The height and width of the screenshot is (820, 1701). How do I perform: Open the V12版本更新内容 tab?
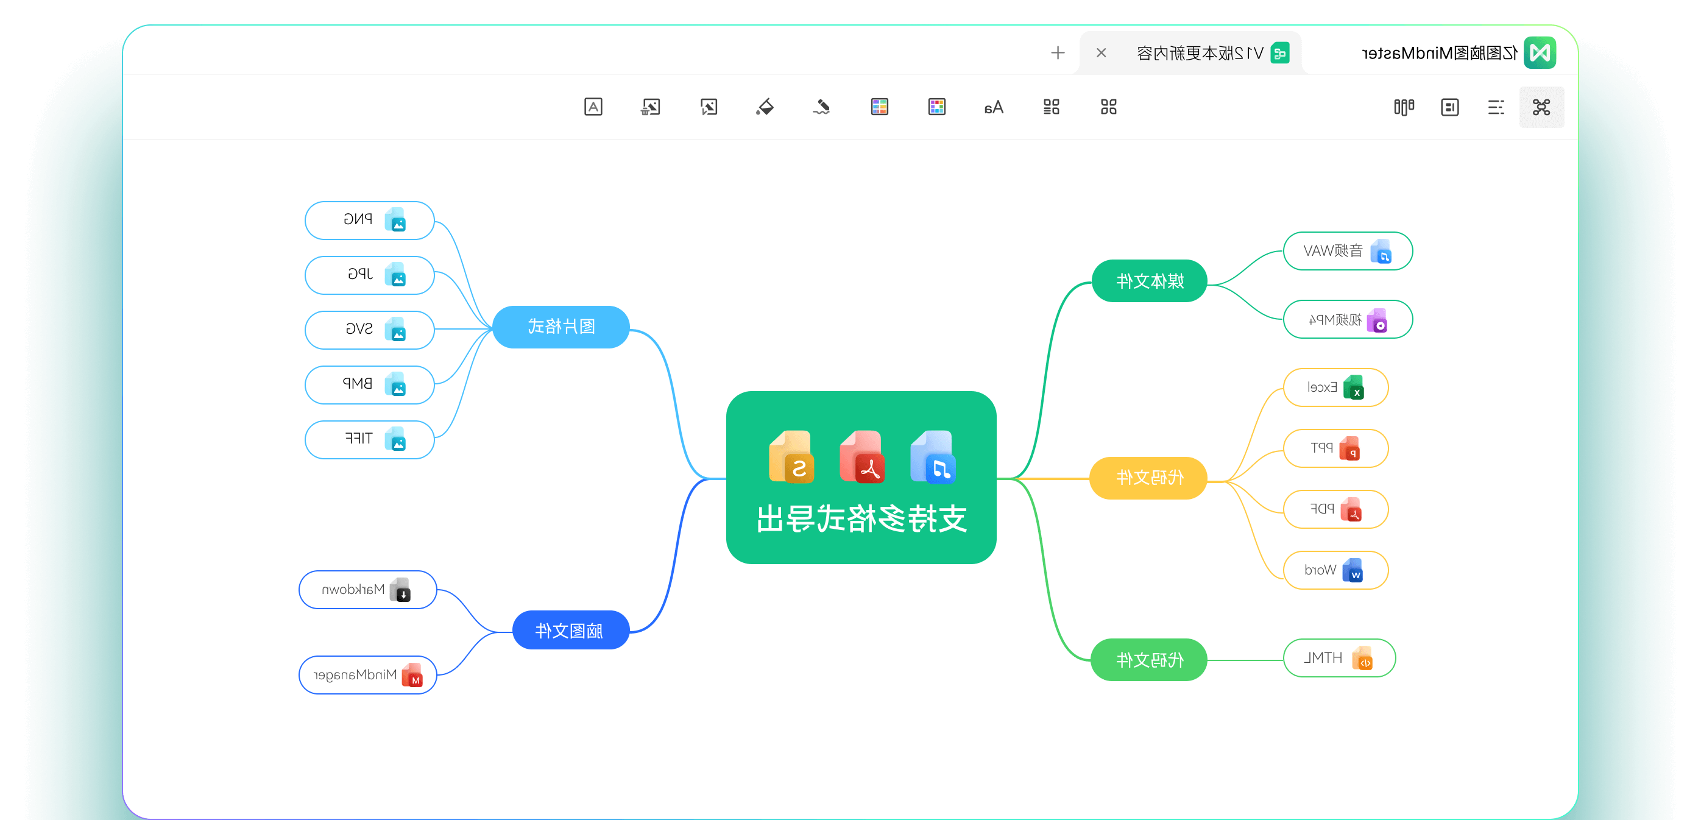coord(1190,53)
